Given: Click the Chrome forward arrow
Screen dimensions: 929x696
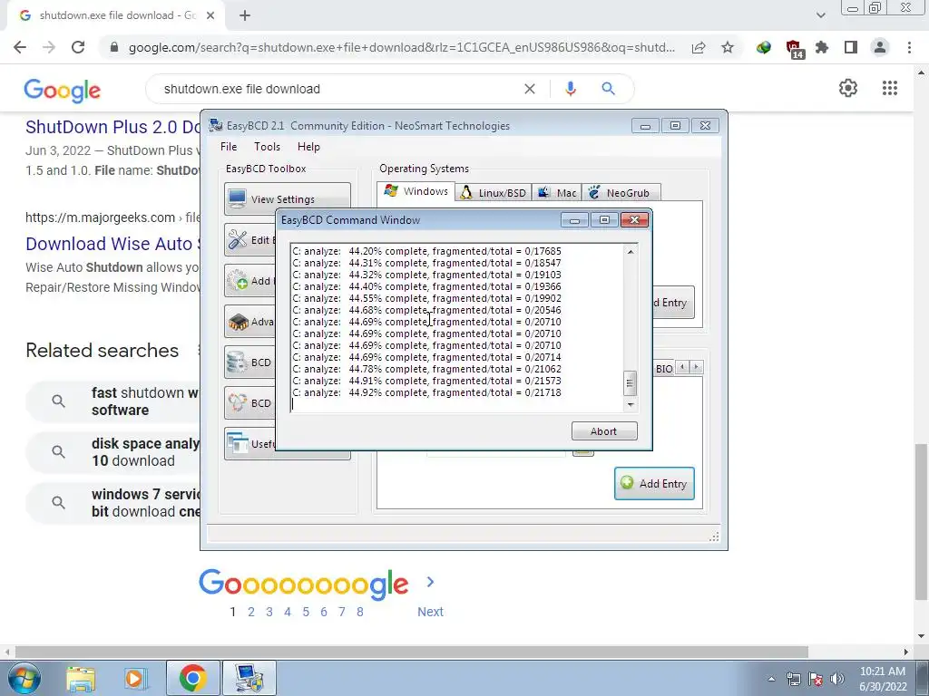Looking at the screenshot, I should [49, 47].
